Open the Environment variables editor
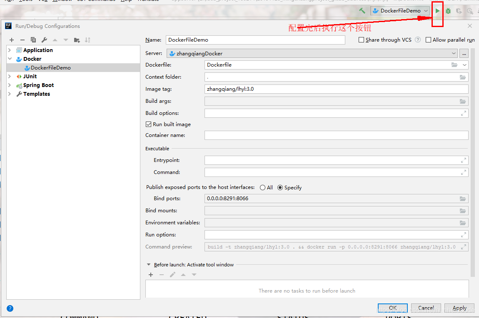The height and width of the screenshot is (318, 479). [x=463, y=223]
